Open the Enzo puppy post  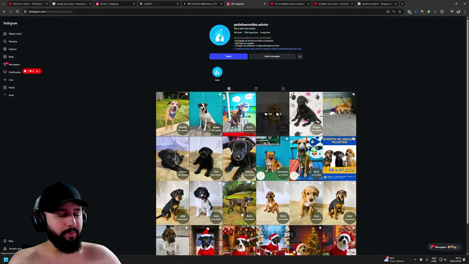206,203
